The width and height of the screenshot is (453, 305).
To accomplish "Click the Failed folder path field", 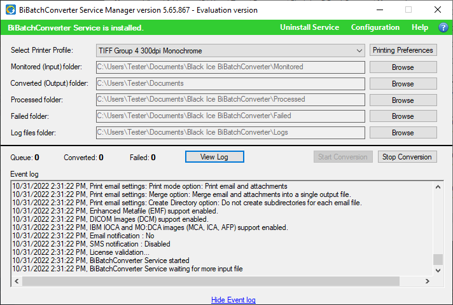I will point(230,116).
